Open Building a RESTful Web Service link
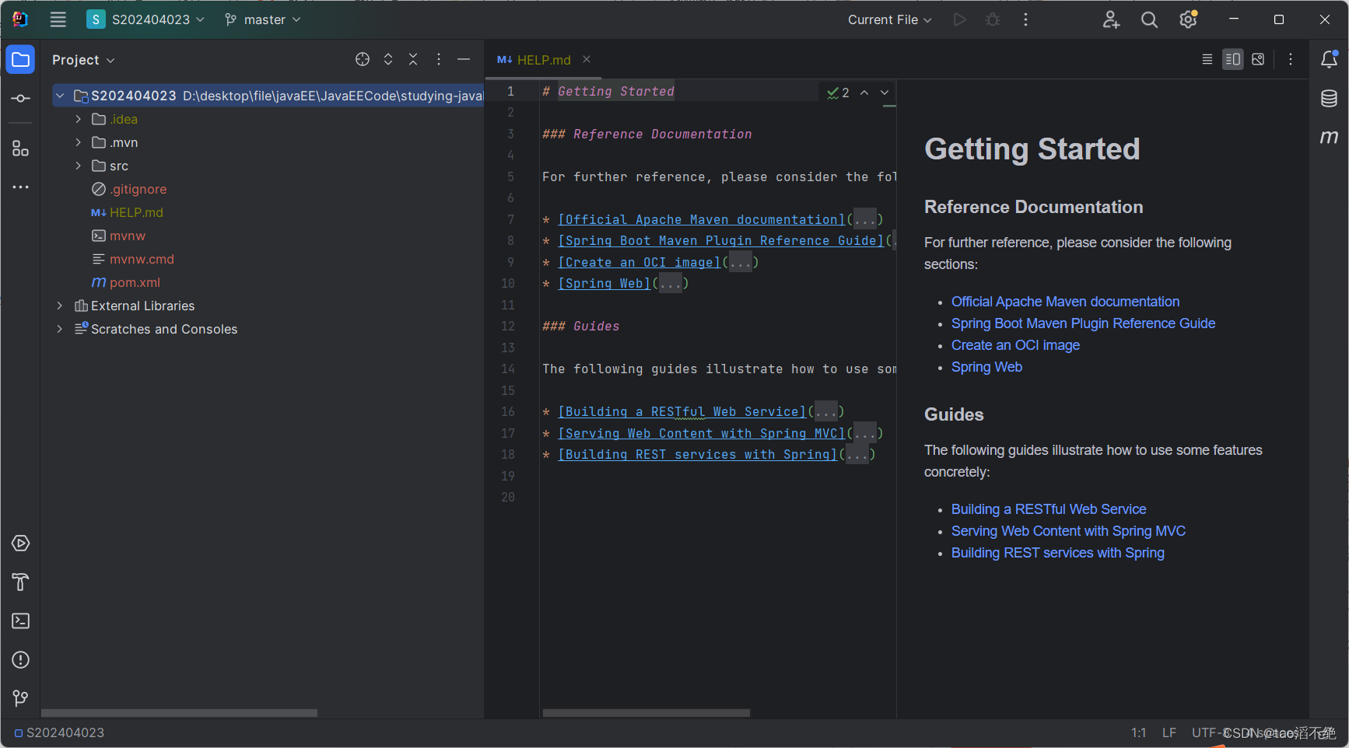This screenshot has width=1349, height=748. [x=1049, y=509]
